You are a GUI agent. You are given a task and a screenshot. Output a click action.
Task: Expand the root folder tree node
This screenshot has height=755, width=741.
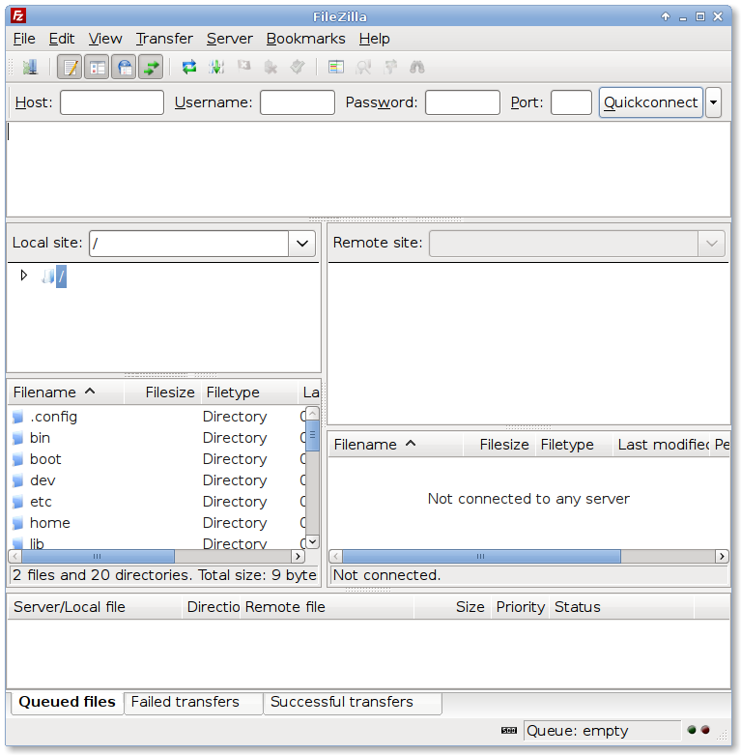[24, 276]
